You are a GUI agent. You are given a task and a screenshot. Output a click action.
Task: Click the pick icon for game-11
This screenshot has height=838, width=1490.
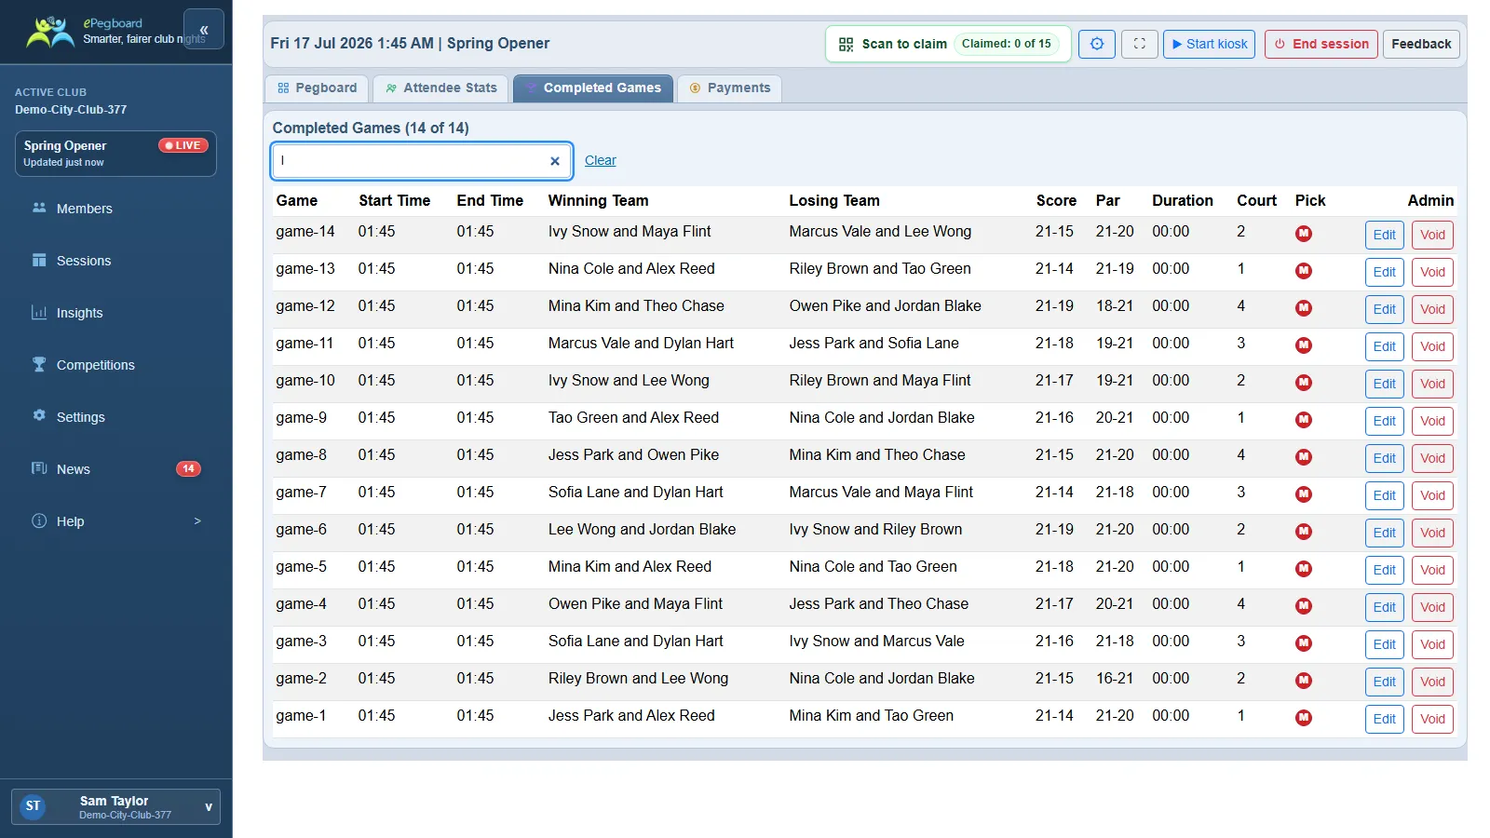tap(1304, 345)
